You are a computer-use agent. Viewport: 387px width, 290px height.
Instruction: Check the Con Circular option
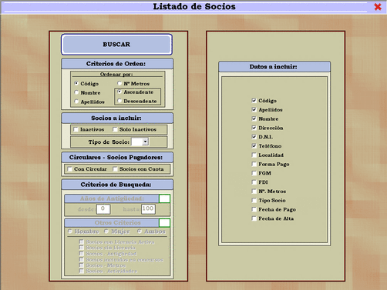point(70,169)
